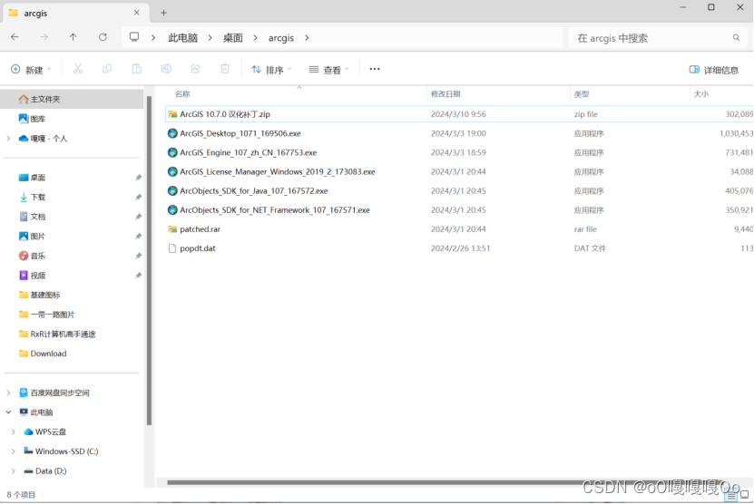Expand 百度网盘同步空间 in sidebar
Viewport: 754px width, 504px height.
coord(8,393)
